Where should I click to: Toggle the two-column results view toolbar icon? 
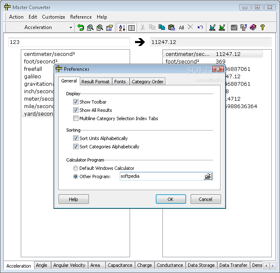click(x=132, y=28)
